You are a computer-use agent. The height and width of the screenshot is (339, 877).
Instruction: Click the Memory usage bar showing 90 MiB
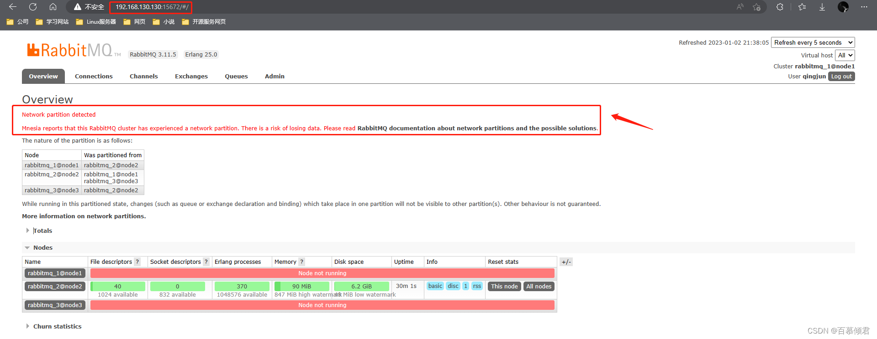[302, 286]
